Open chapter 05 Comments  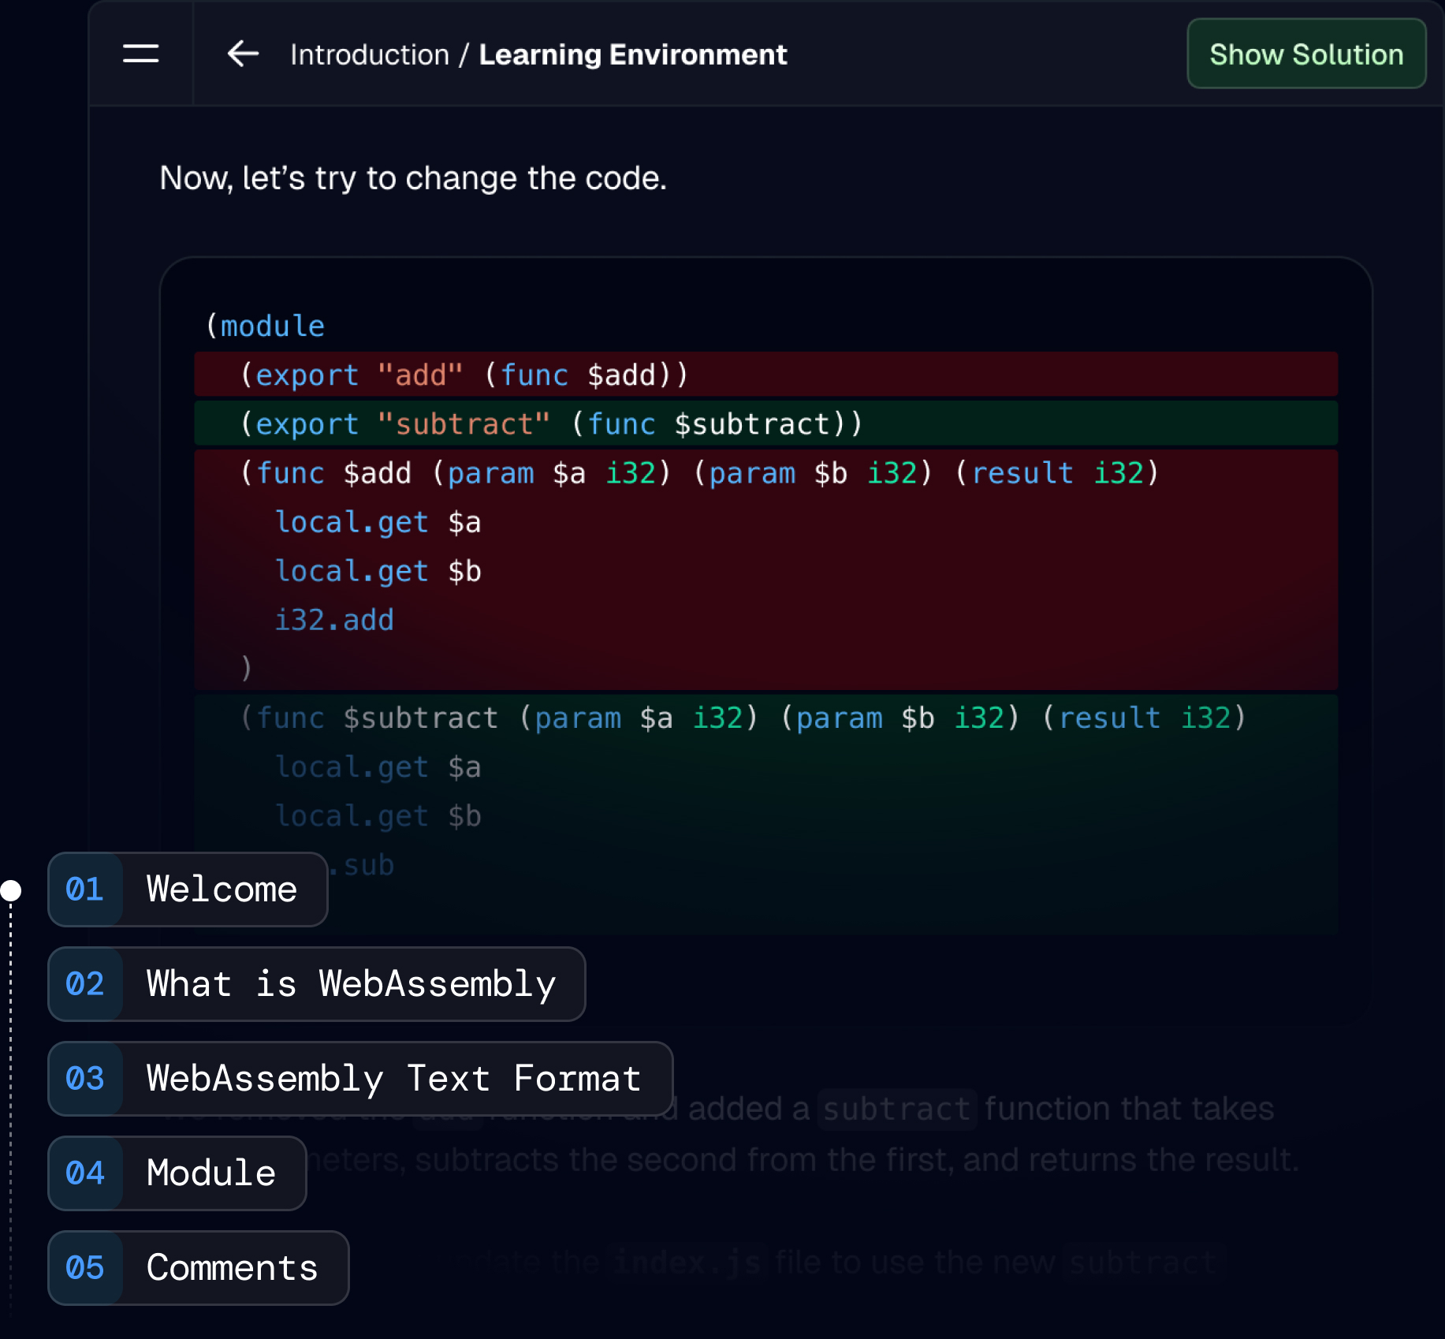click(232, 1267)
